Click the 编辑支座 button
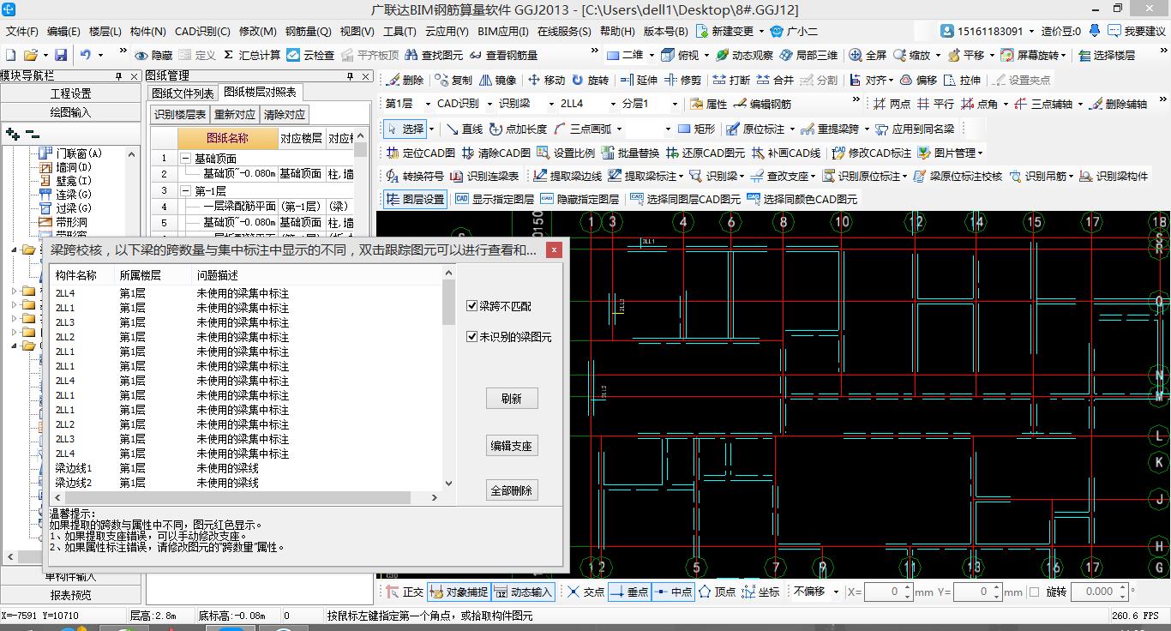This screenshot has width=1171, height=631. click(512, 446)
